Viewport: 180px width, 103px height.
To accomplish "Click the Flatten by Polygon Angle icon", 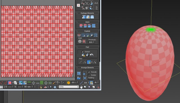I will 83,35.
